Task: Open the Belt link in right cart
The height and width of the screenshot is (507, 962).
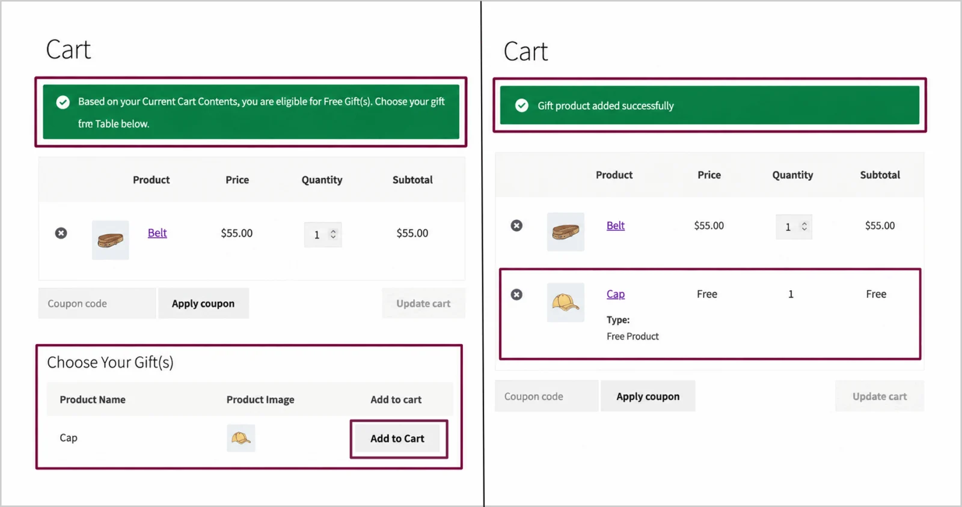Action: coord(616,225)
